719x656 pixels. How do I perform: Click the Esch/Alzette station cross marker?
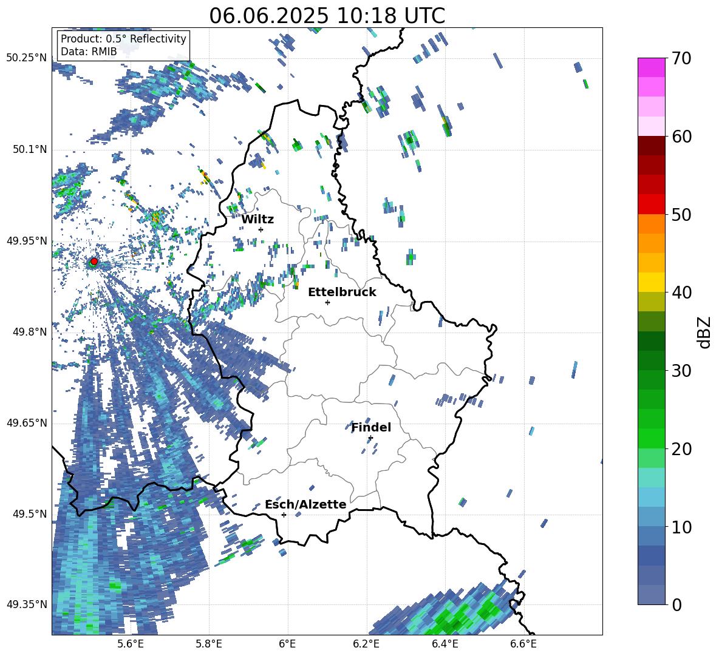pyautogui.click(x=284, y=515)
